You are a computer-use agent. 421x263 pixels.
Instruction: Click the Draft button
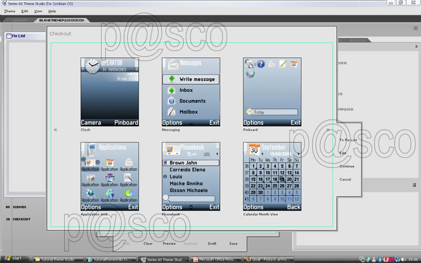[x=212, y=244]
